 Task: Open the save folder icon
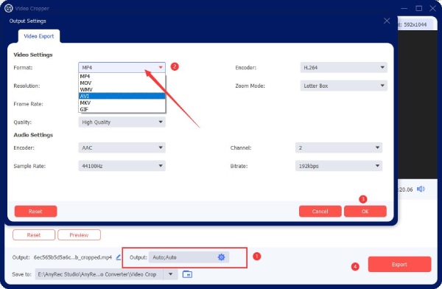click(187, 274)
